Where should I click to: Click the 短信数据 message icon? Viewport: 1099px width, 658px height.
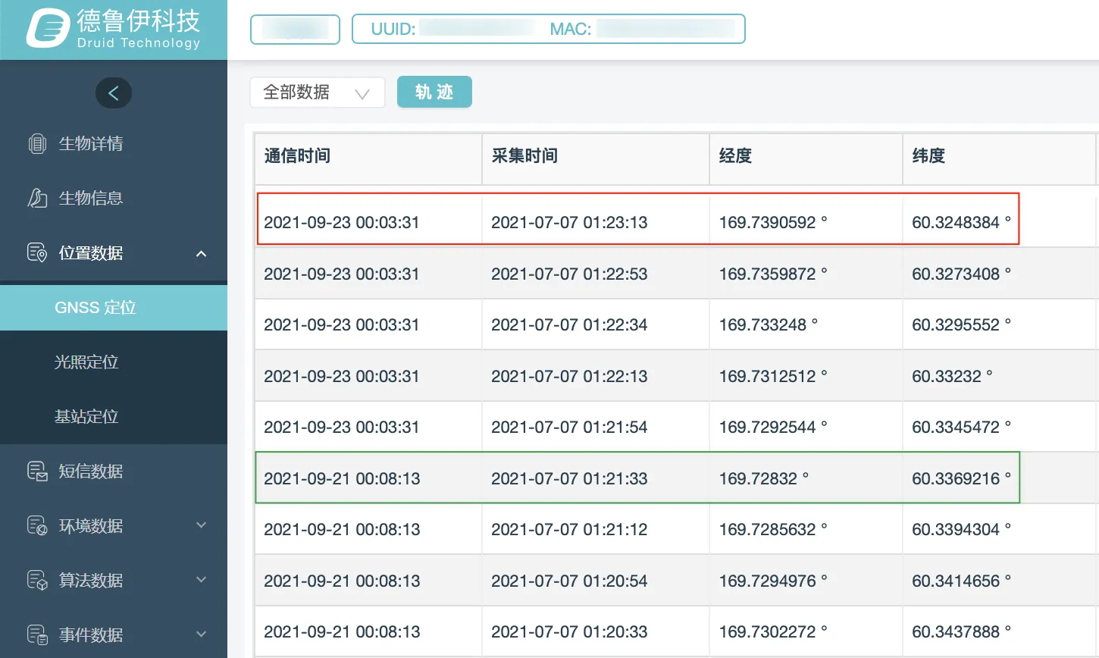click(x=37, y=471)
